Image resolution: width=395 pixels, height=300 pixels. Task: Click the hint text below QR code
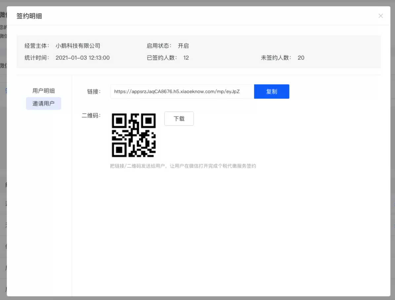[183, 166]
